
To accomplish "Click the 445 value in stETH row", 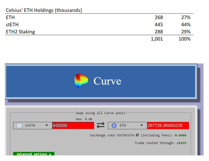I will (x=159, y=25).
